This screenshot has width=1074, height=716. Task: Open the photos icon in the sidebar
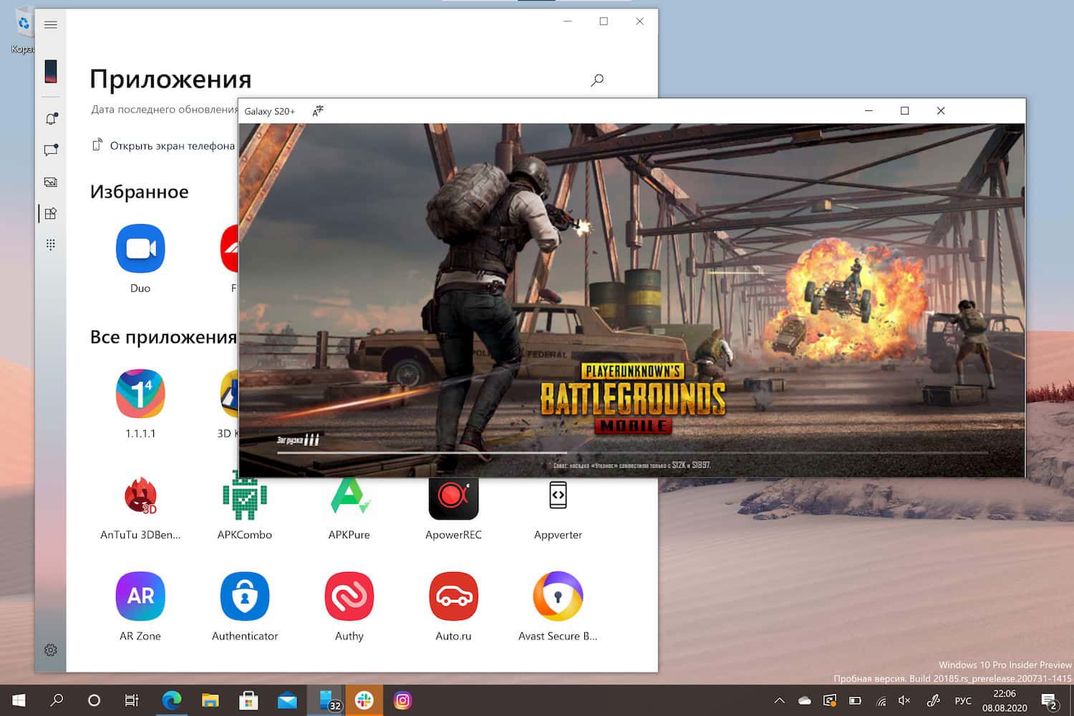click(50, 182)
